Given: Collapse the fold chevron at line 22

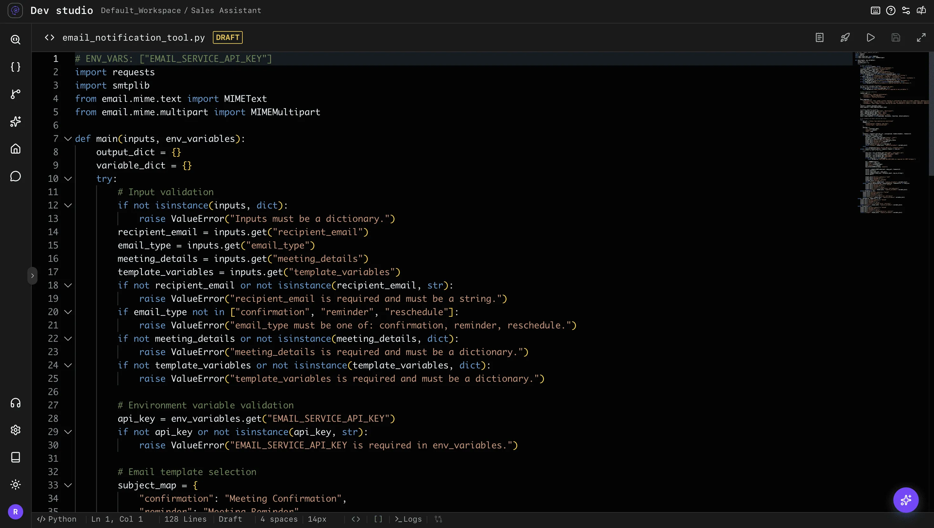Looking at the screenshot, I should [68, 338].
